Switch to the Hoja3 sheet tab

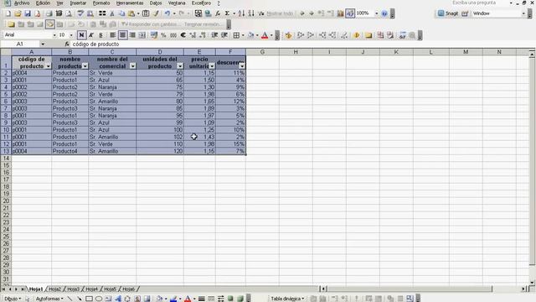73,289
